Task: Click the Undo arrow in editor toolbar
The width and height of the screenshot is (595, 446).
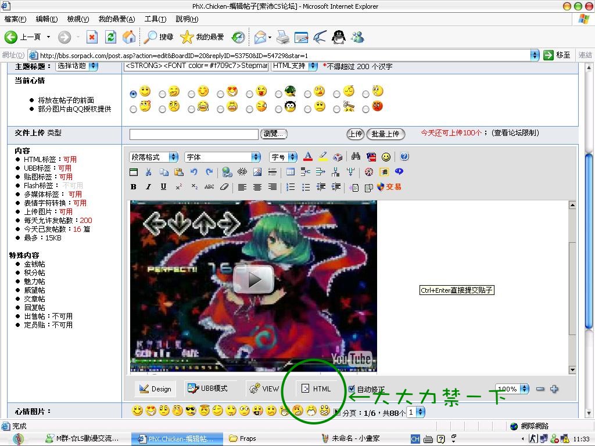Action: [x=194, y=172]
